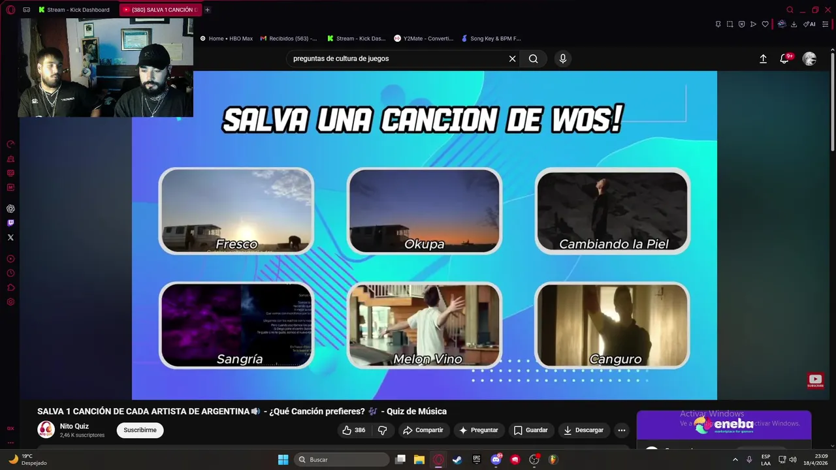The image size is (836, 470).
Task: Open browser downloads icon
Action: 794,24
